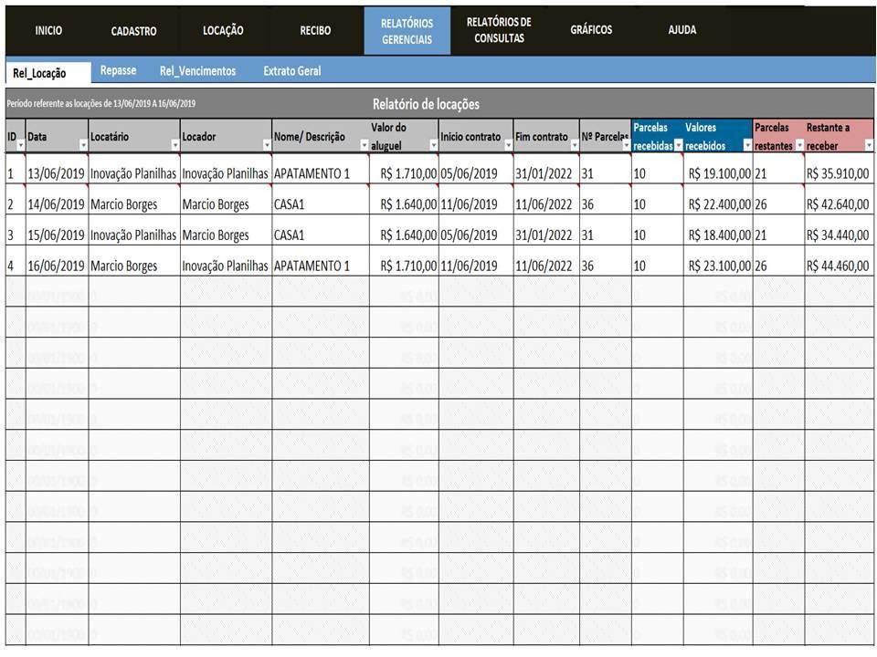The image size is (877, 657).
Task: Open the Valor do aluguel filter dropdown
Action: coord(433,145)
